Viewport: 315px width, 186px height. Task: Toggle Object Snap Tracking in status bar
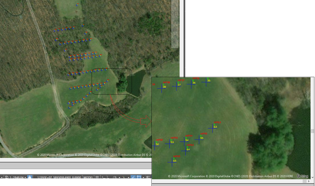[133, 178]
